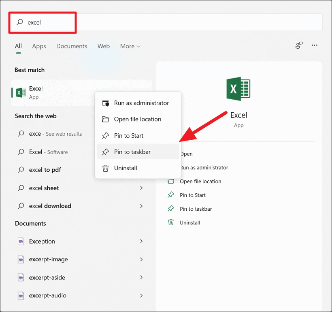Click search icon beside 'excel download'

[x=21, y=206]
